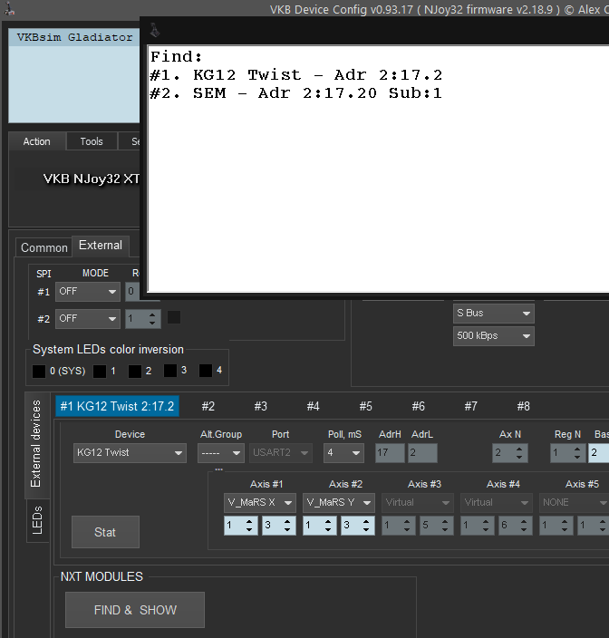Open the Action tab
The image size is (609, 638).
(x=37, y=141)
